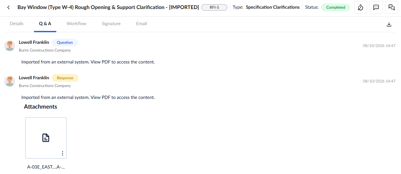Switch to the Signature tab
Image resolution: width=401 pixels, height=174 pixels.
tap(111, 24)
